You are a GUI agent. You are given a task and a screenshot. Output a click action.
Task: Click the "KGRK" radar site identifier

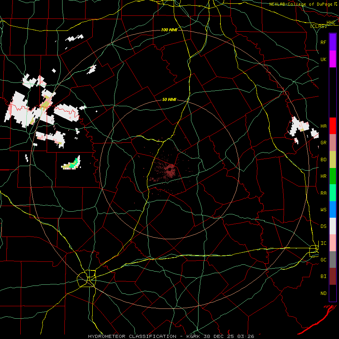coord(193,336)
